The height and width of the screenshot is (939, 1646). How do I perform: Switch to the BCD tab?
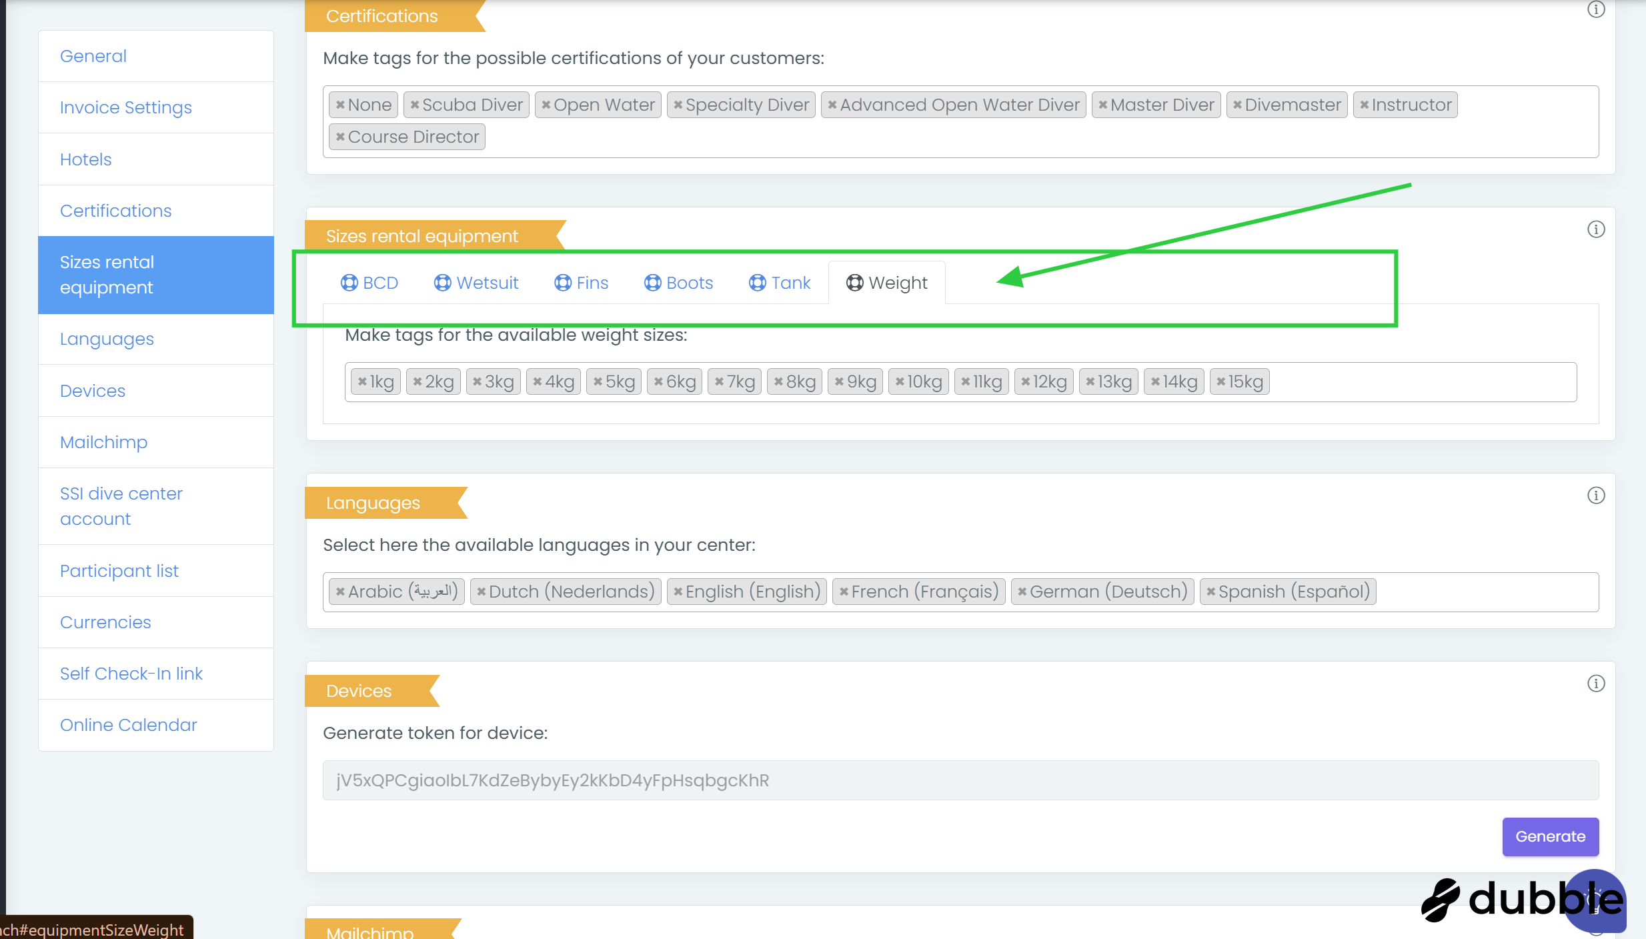click(x=369, y=283)
